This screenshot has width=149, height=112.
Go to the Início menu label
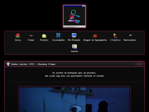coord(18,40)
